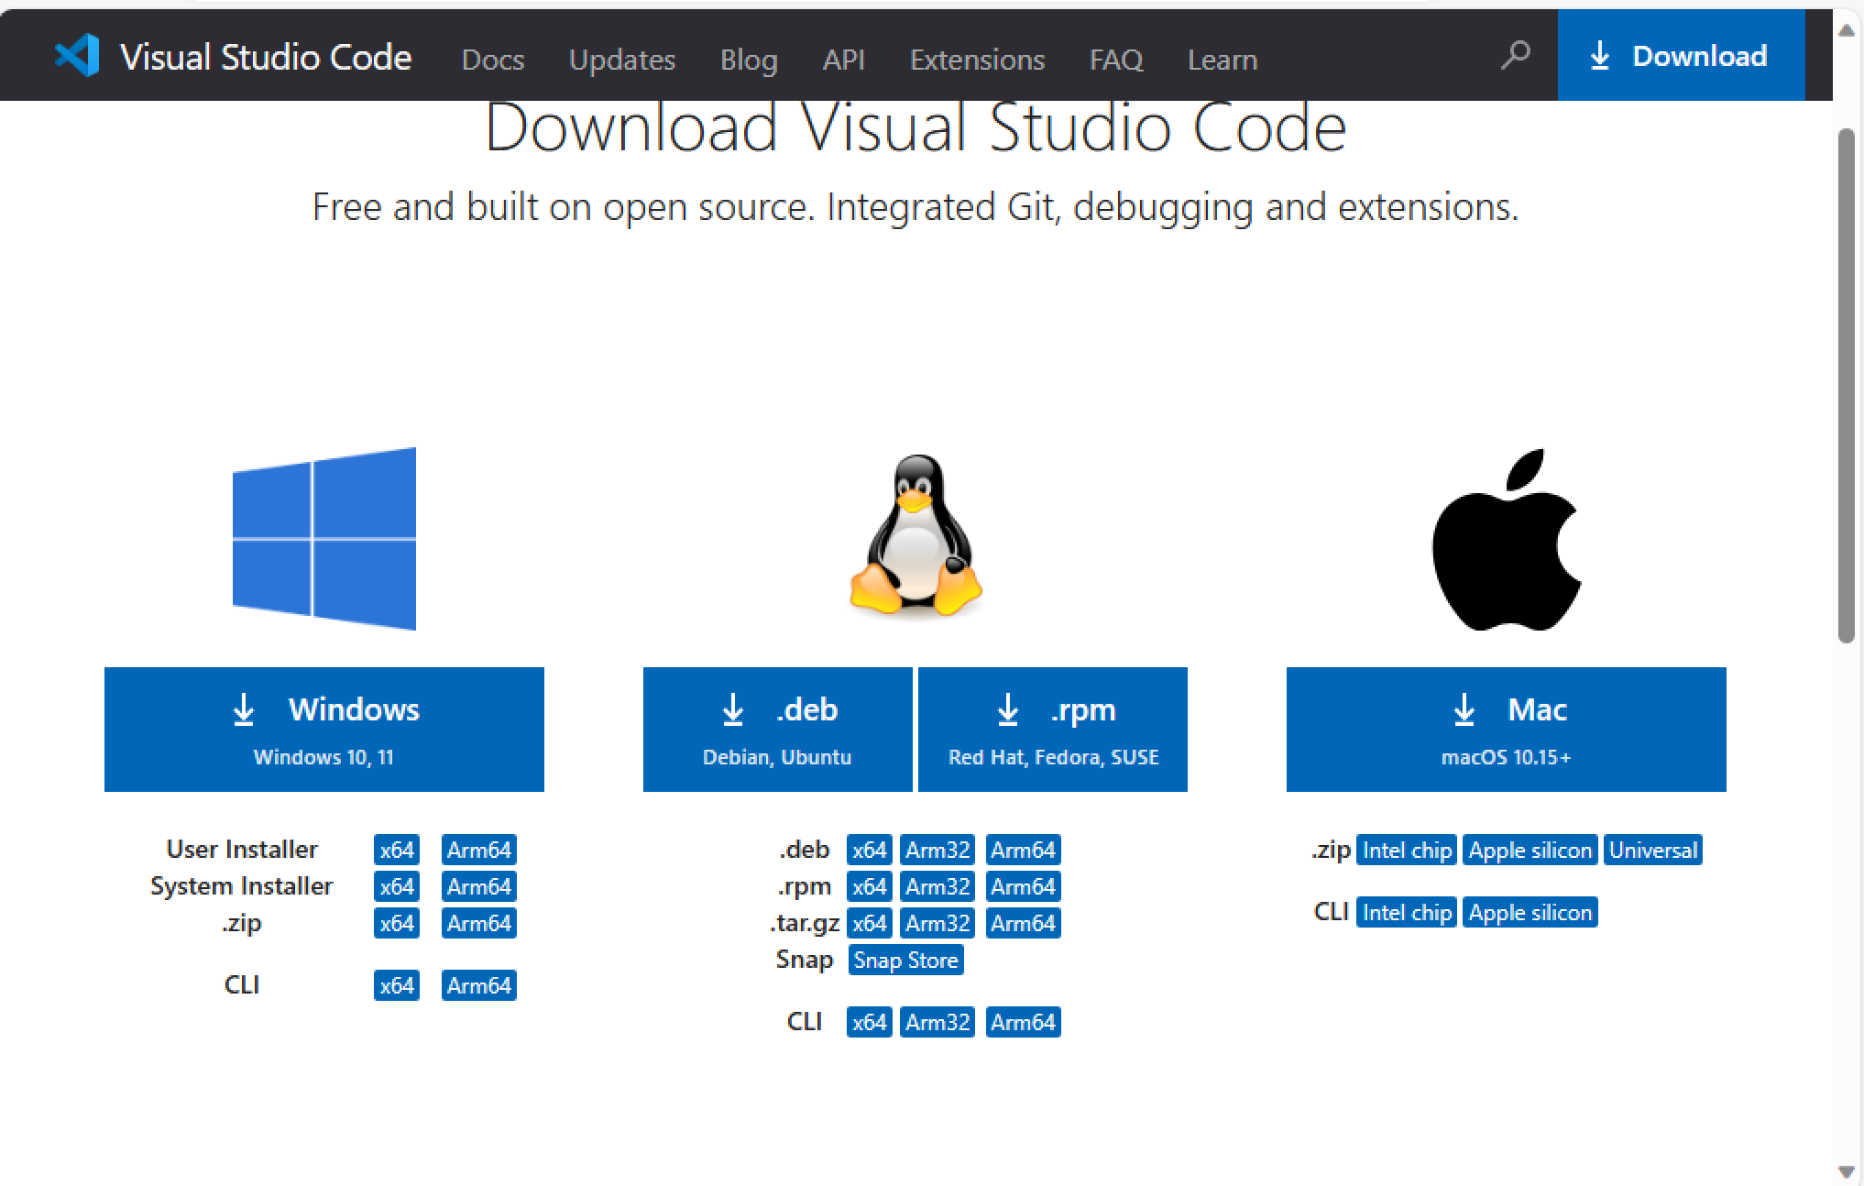Select System Installer Arm64 for Windows
The height and width of the screenshot is (1186, 1864).
[479, 886]
